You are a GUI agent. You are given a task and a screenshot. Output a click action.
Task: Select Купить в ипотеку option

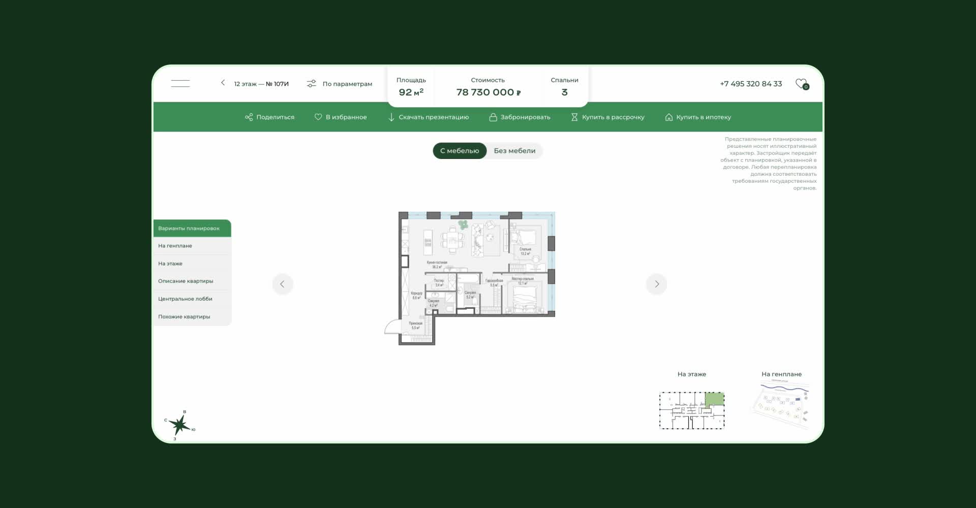[698, 117]
